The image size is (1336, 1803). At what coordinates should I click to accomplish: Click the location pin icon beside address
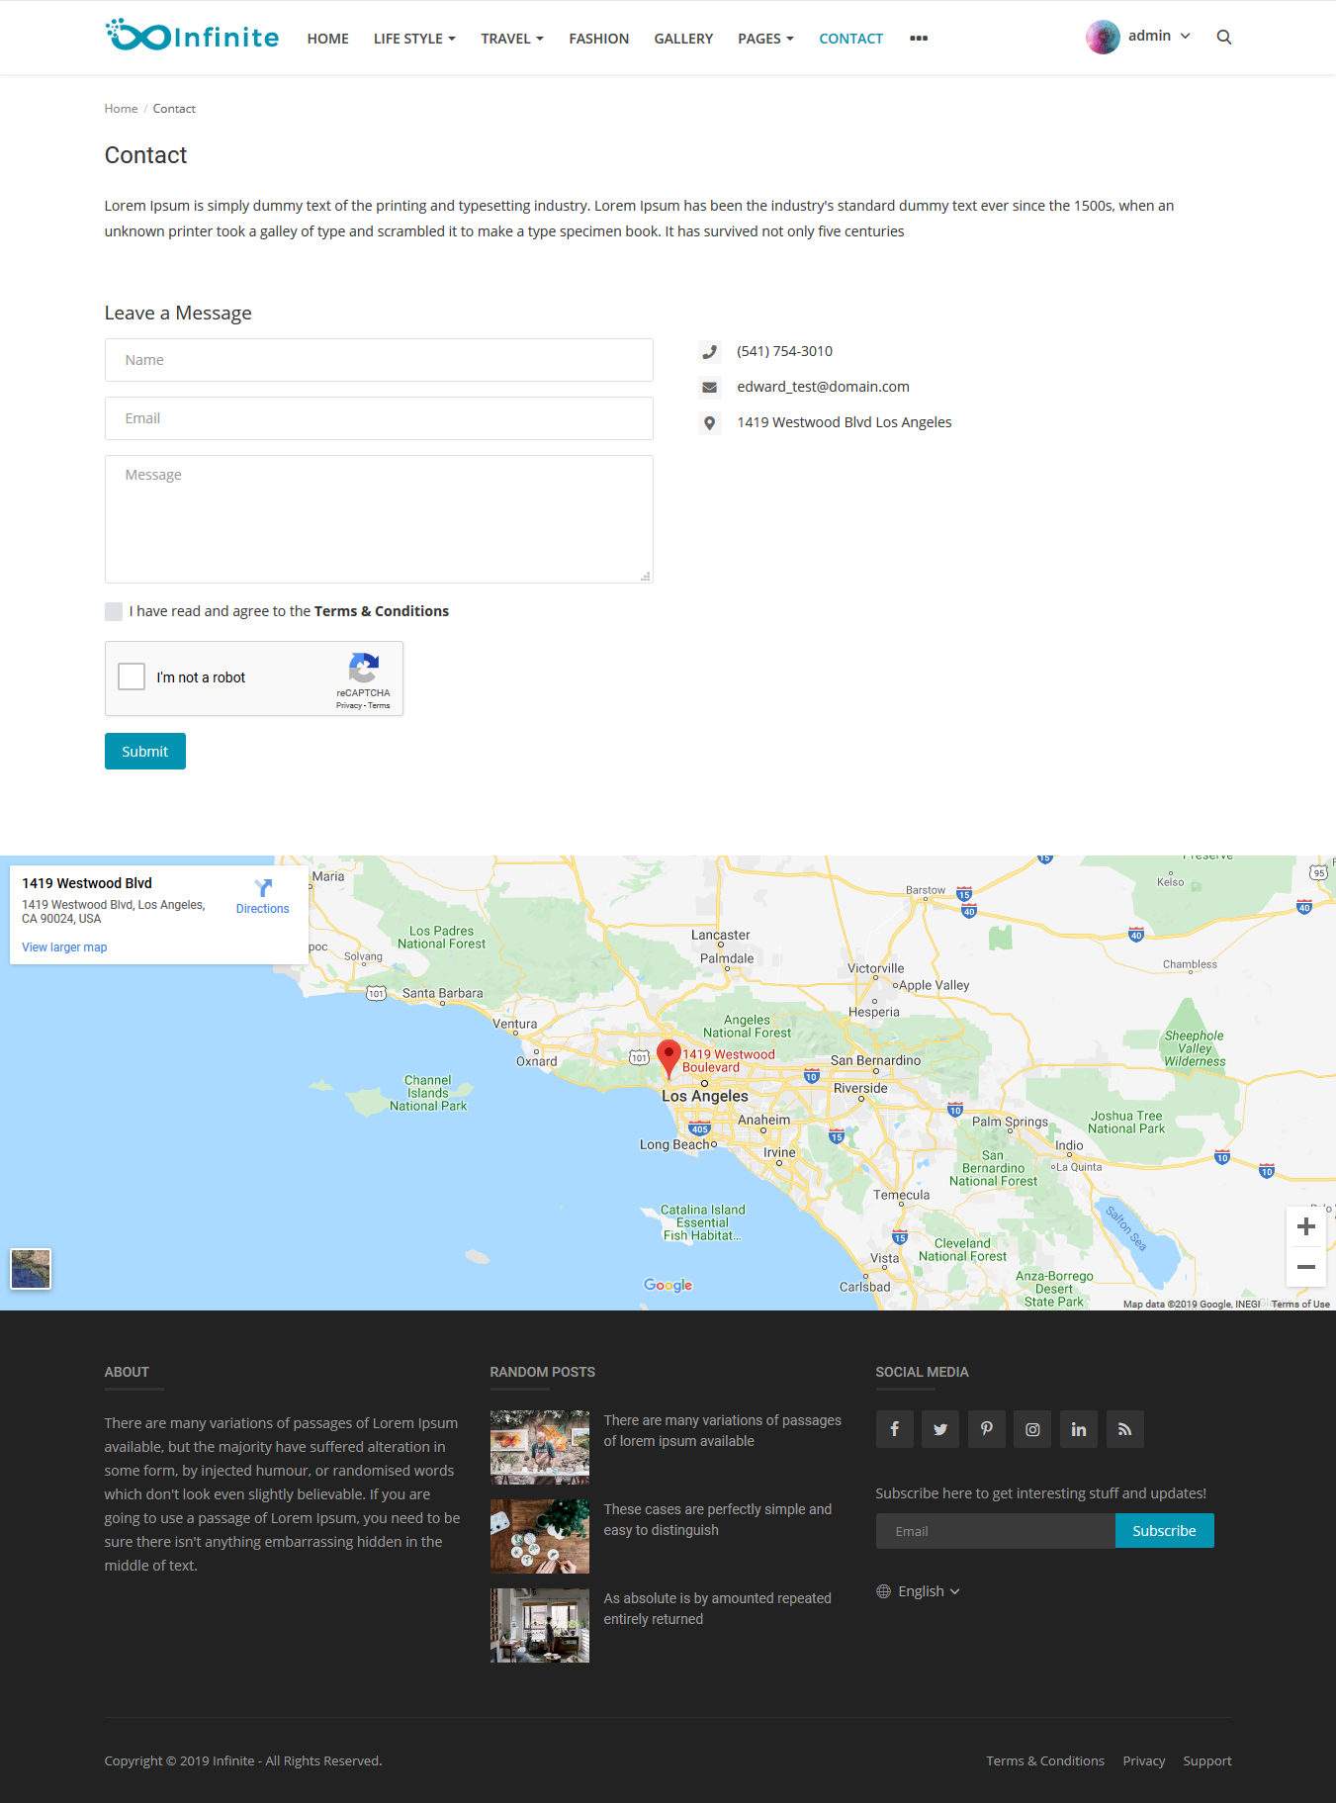709,423
